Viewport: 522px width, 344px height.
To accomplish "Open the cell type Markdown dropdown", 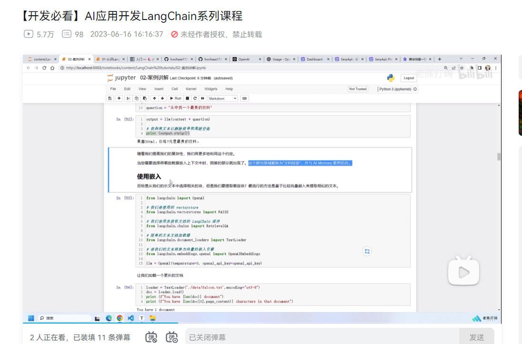I will pos(223,99).
